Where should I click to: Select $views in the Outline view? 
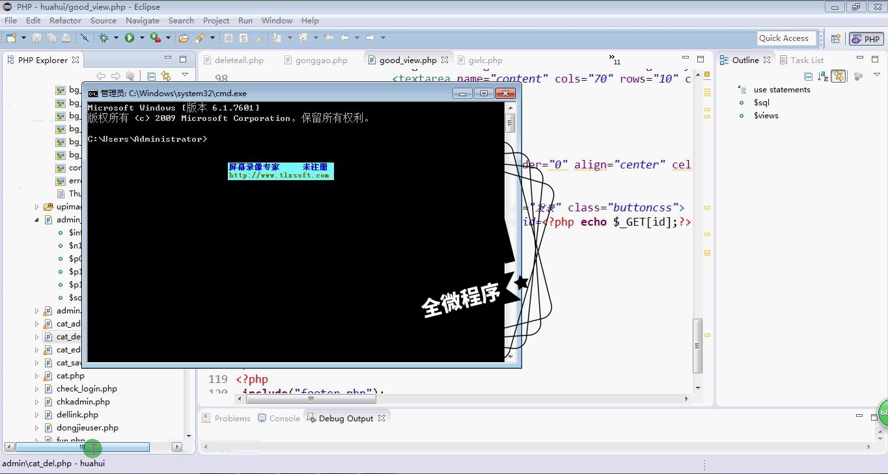coord(766,116)
